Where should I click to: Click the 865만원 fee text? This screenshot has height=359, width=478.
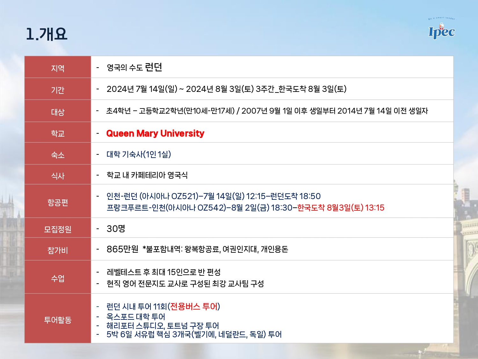click(123, 249)
